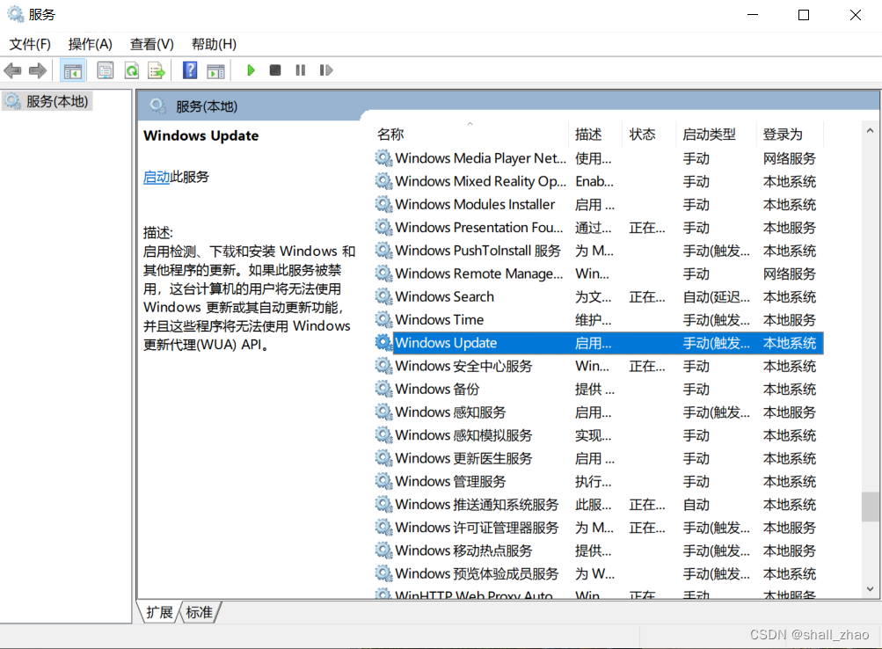Sort by the 描述 column header

[596, 135]
